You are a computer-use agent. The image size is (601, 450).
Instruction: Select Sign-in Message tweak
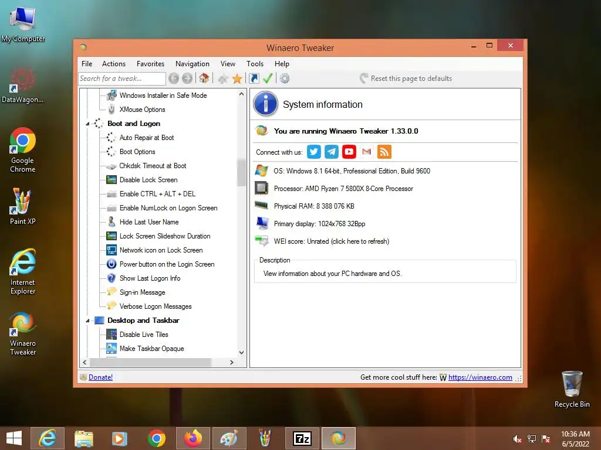(x=142, y=292)
